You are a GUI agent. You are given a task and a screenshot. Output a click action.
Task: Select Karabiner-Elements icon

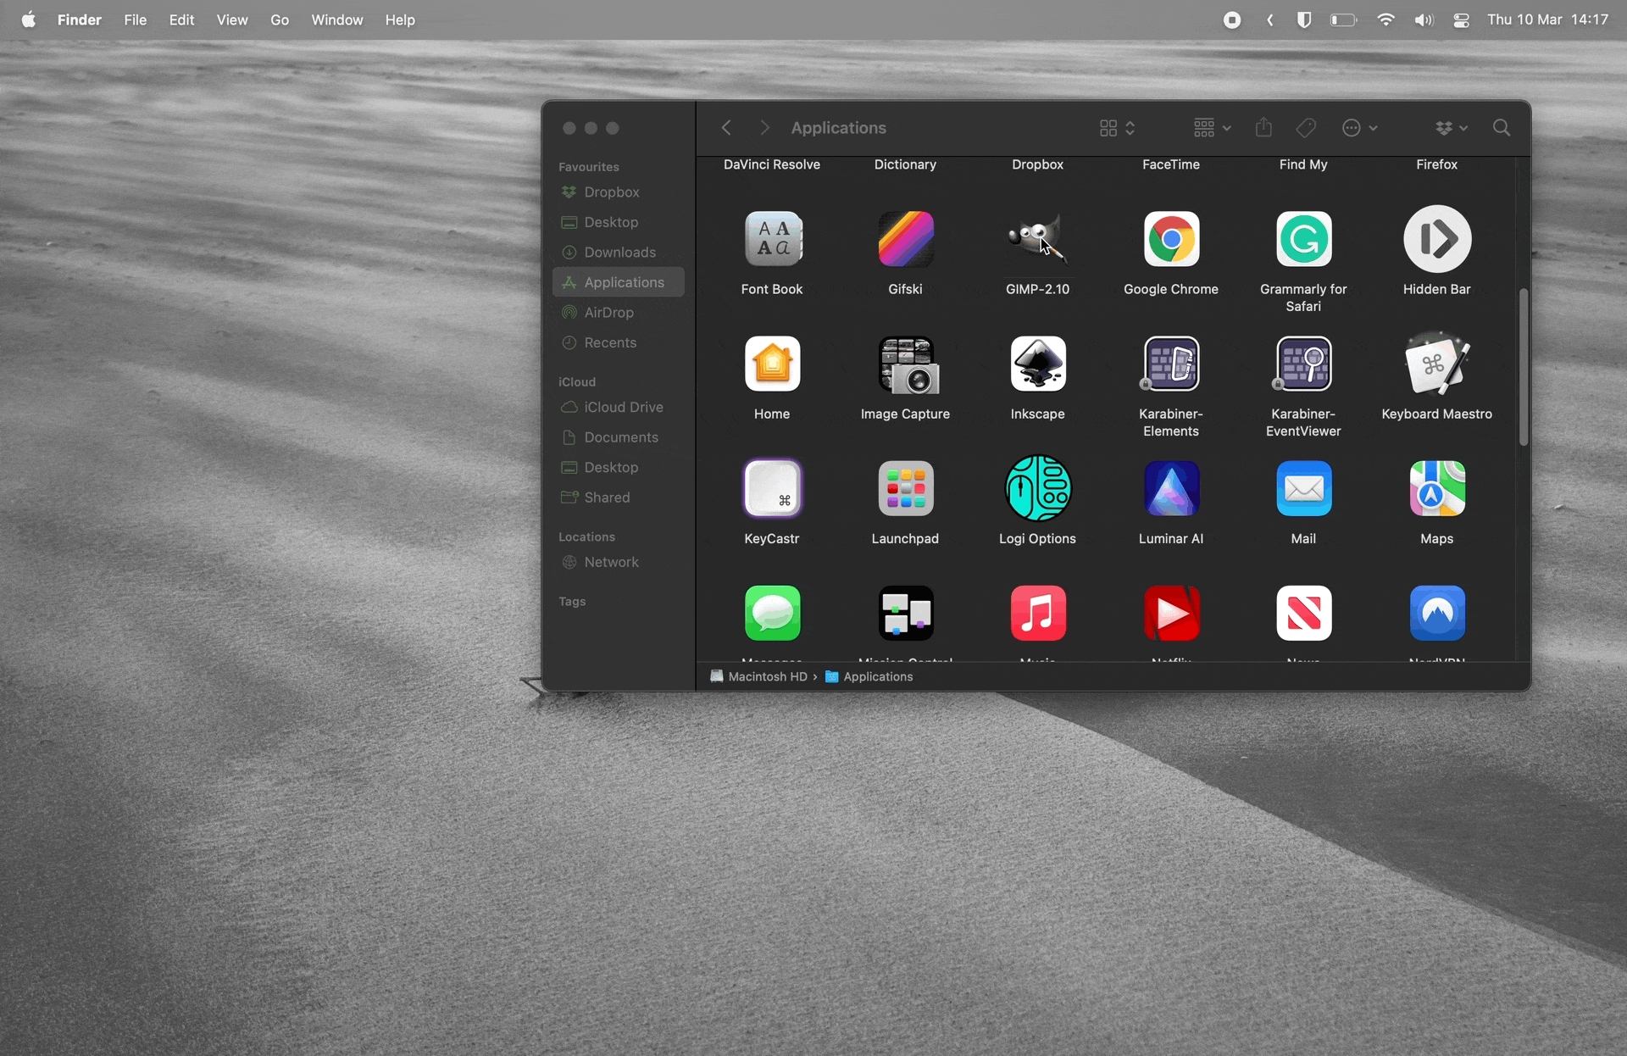(x=1171, y=364)
